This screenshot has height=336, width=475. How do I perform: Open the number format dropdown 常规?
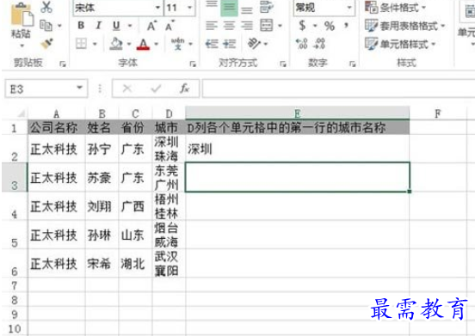click(x=349, y=7)
